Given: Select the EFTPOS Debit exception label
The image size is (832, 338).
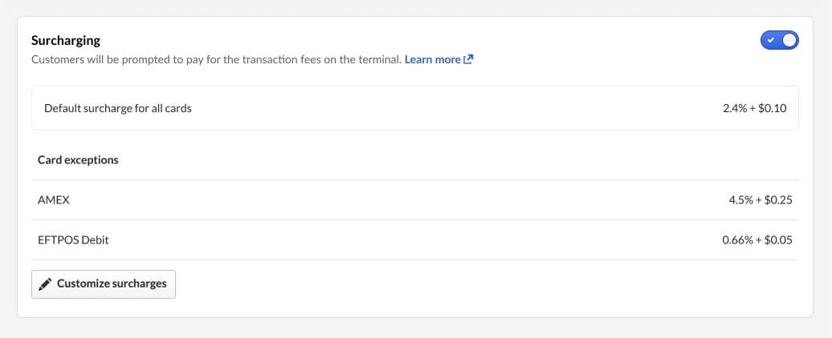Looking at the screenshot, I should click(x=73, y=239).
